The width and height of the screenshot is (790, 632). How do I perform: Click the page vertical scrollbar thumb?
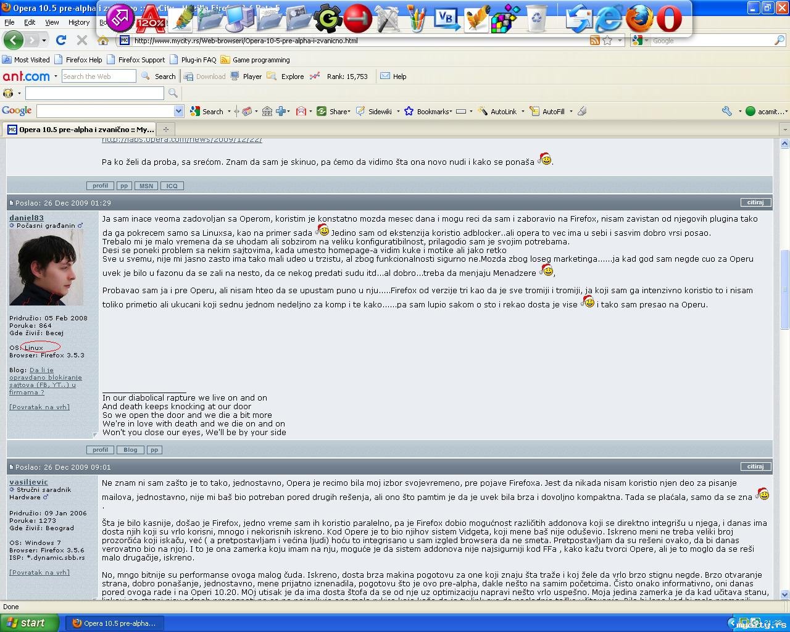pyautogui.click(x=784, y=290)
